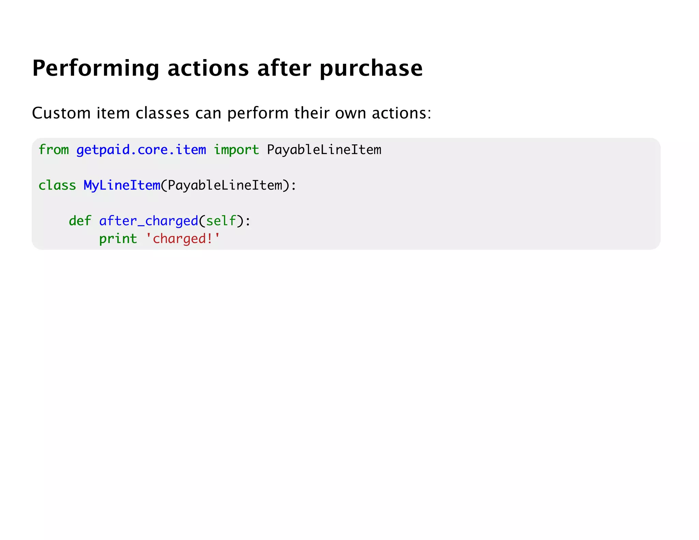Click the module name getpaid.core.item

141,150
